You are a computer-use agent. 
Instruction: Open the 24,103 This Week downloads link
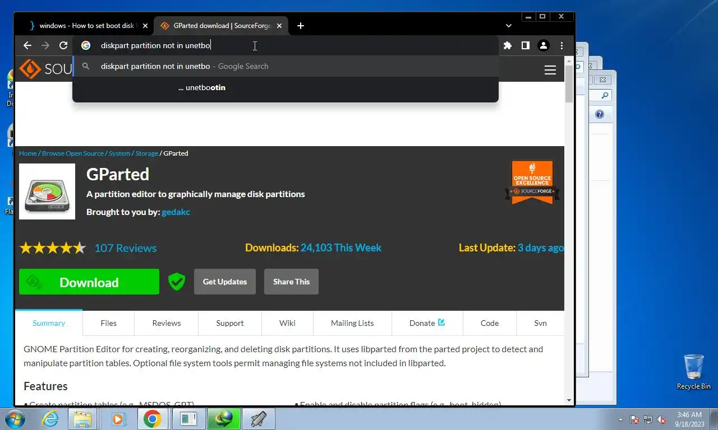point(341,247)
